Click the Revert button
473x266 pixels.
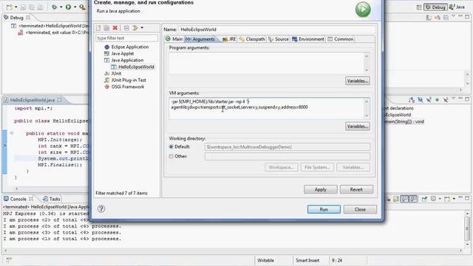[x=356, y=189]
